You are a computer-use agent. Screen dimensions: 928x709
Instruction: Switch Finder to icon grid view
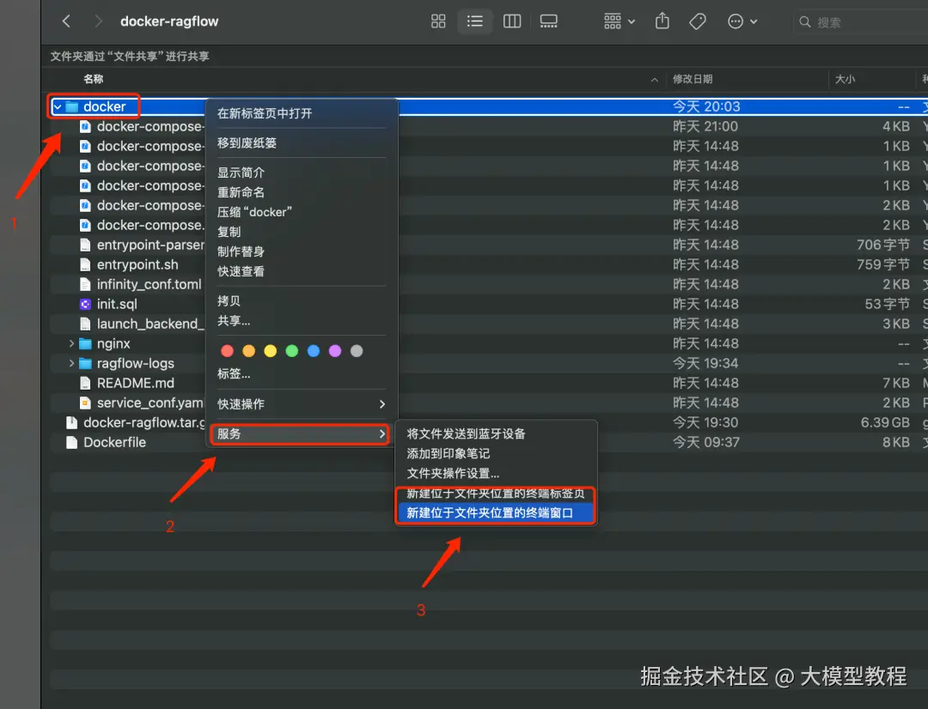(438, 21)
